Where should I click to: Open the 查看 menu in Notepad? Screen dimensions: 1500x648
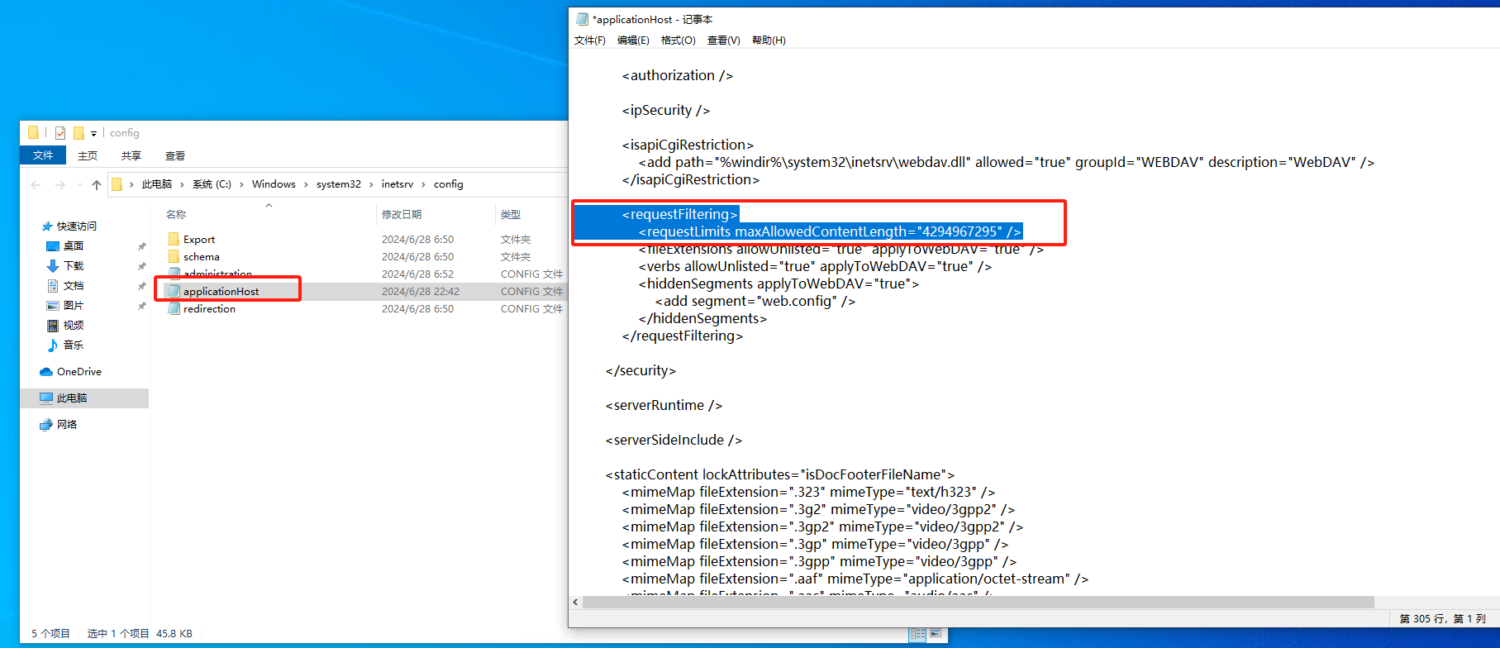pyautogui.click(x=723, y=40)
